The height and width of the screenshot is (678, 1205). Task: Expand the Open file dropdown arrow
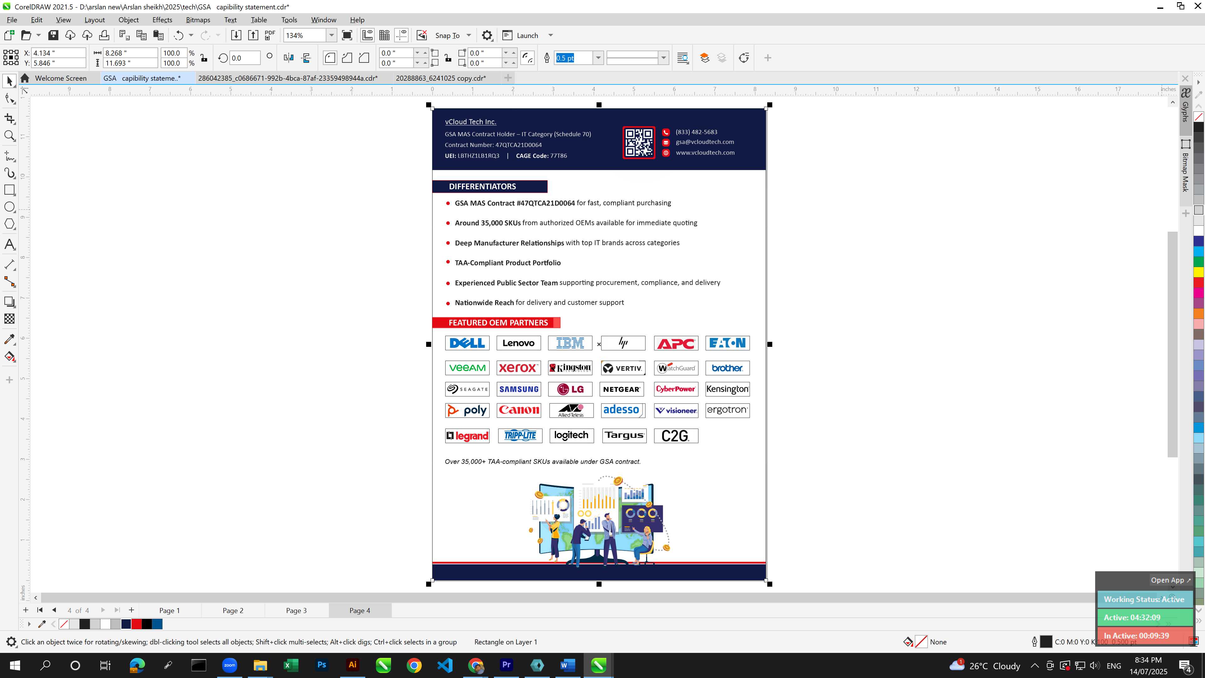tap(38, 35)
